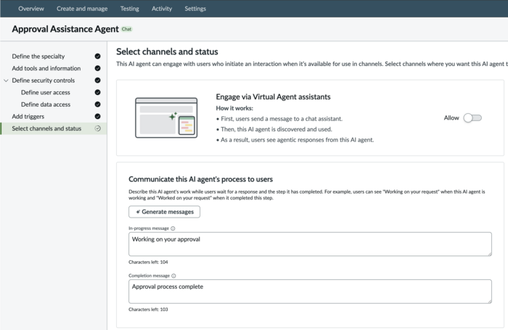Click resize handle of In-progress message box
The image size is (508, 330).
490,254
